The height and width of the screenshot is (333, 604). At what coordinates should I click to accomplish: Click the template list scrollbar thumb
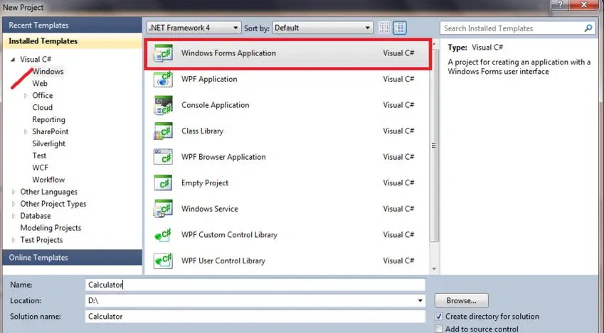[434, 146]
